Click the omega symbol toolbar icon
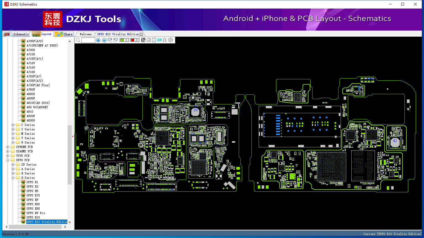The width and height of the screenshot is (424, 238). (165, 40)
